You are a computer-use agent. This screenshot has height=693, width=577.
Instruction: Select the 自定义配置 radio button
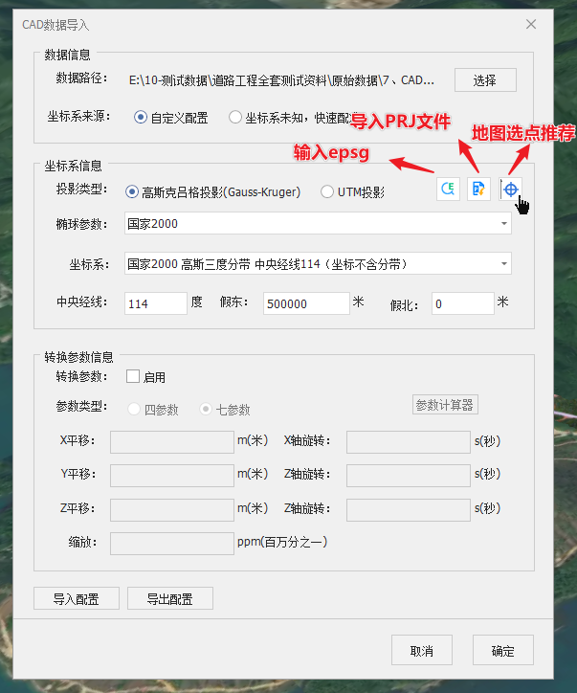141,118
